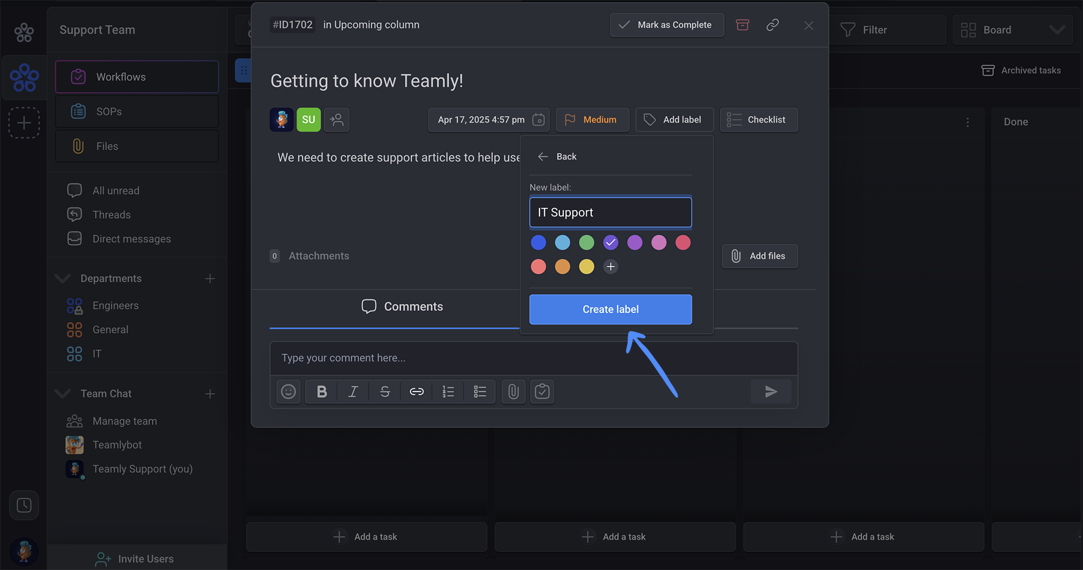Image resolution: width=1083 pixels, height=570 pixels.
Task: Collapse the Departments section
Action: [x=63, y=278]
